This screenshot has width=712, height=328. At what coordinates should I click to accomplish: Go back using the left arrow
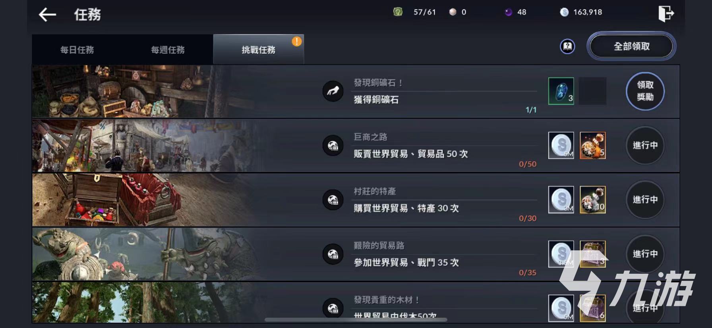(x=47, y=15)
